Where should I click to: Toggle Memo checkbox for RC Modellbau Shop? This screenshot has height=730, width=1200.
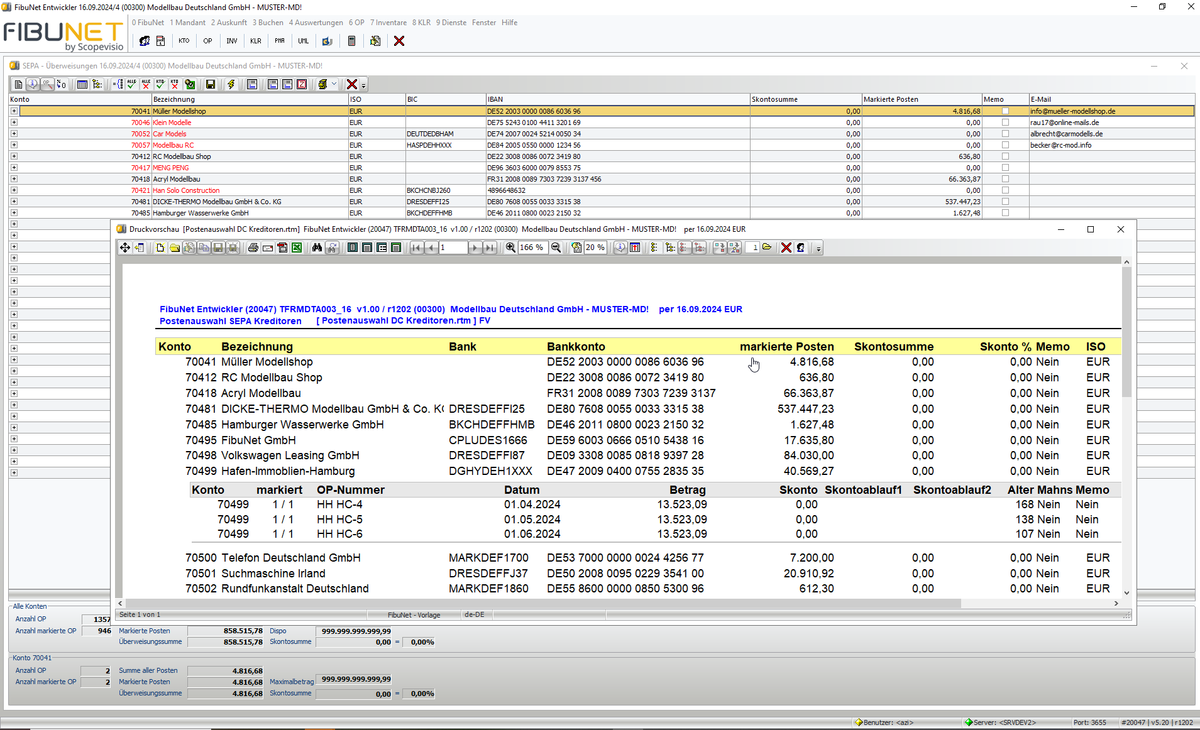(1005, 156)
